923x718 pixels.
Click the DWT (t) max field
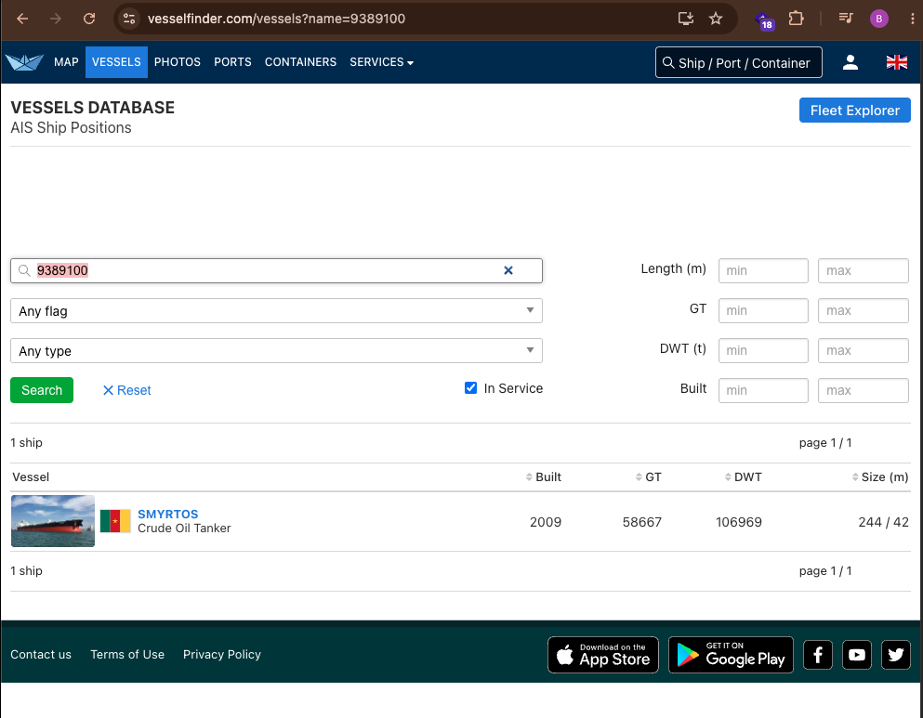(x=863, y=350)
